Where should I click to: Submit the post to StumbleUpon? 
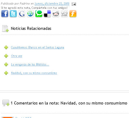point(30,14)
